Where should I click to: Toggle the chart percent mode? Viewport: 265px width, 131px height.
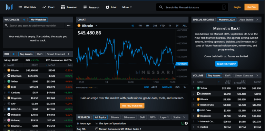coord(184,87)
